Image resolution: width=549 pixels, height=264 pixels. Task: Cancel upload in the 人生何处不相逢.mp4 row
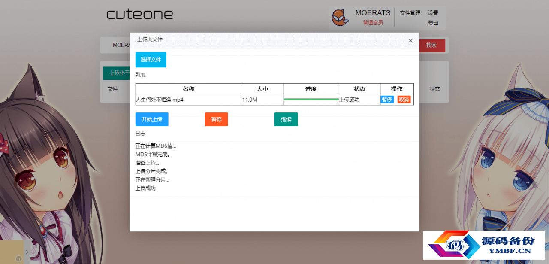tap(404, 100)
